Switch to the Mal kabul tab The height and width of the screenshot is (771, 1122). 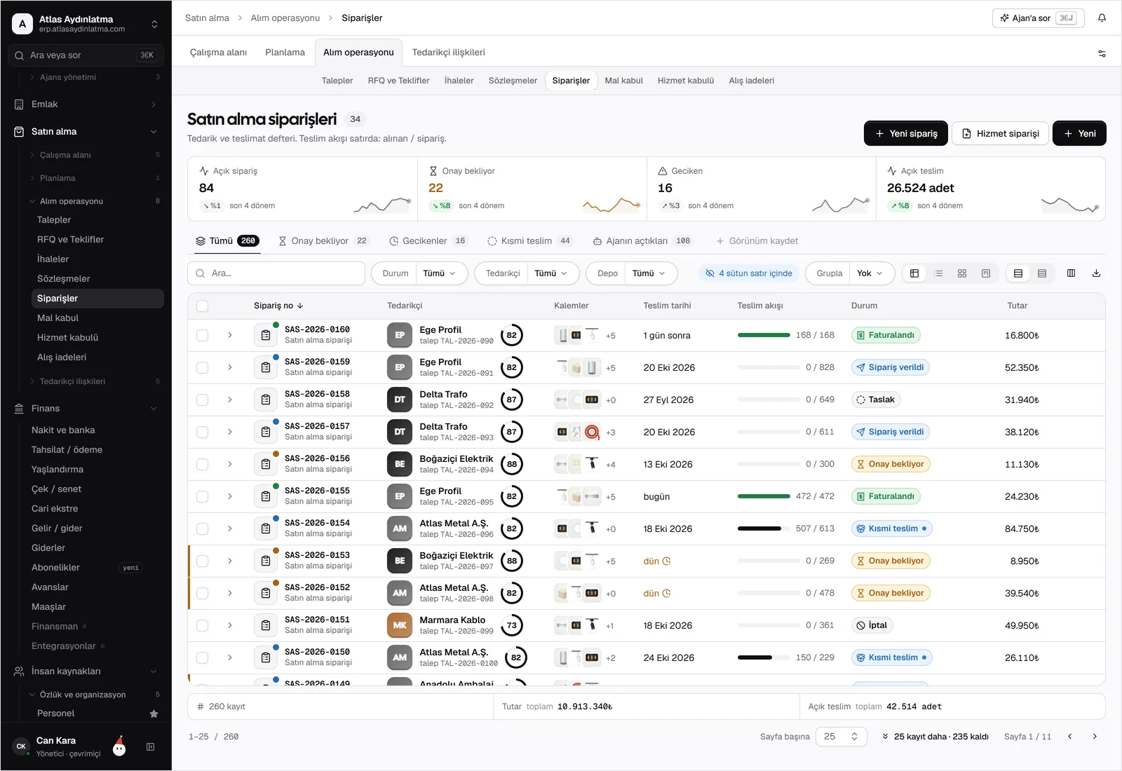[623, 81]
